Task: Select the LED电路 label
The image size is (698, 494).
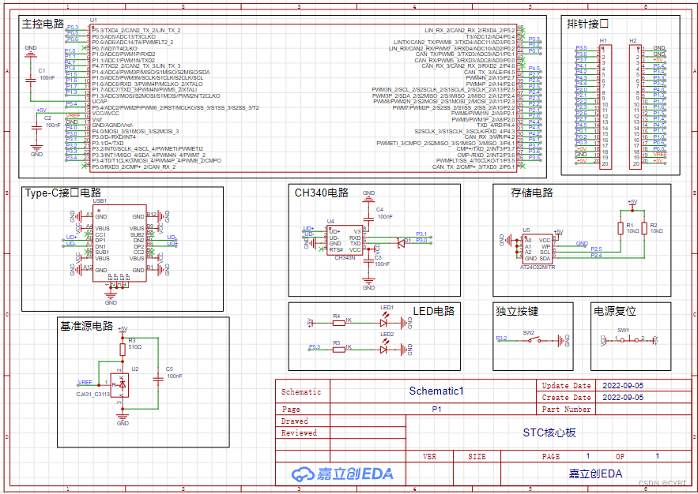Action: click(434, 311)
